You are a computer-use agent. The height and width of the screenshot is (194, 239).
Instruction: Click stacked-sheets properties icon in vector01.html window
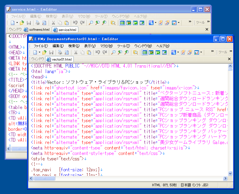189,53
